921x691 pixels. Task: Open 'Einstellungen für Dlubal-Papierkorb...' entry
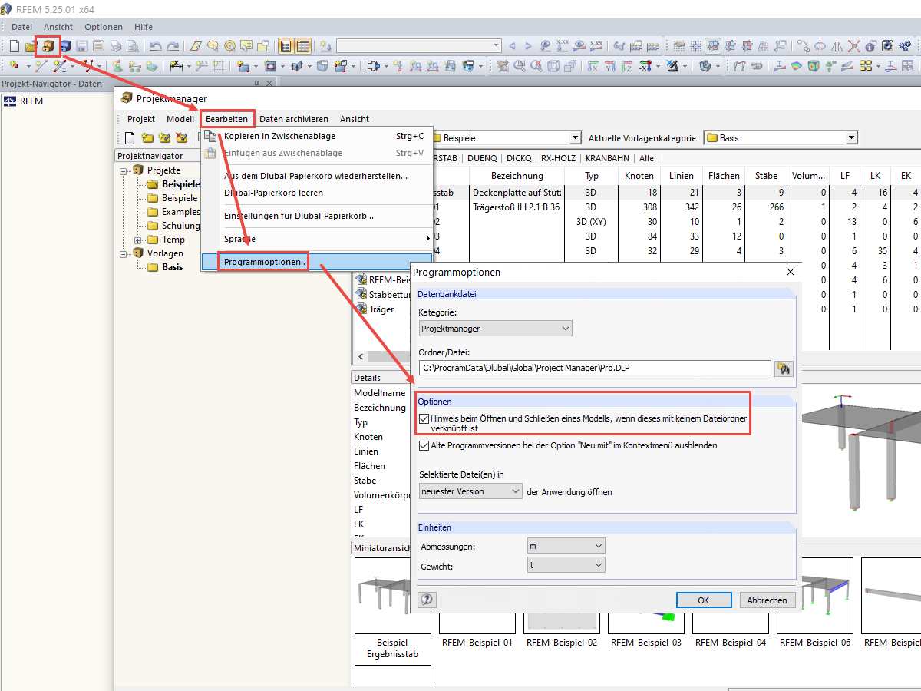[299, 216]
